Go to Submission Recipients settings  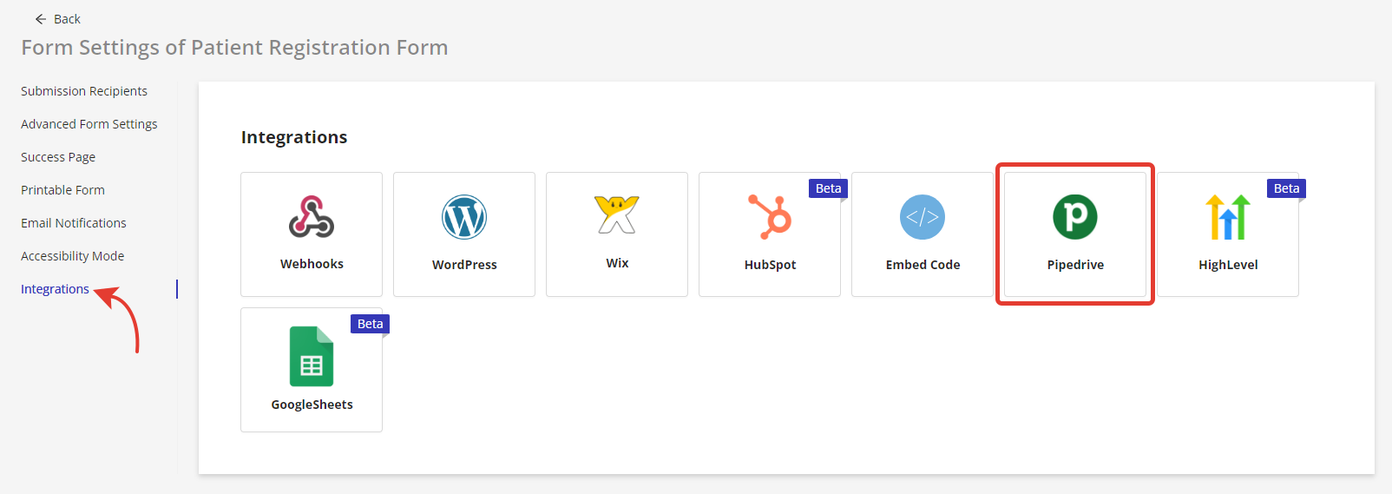[x=84, y=91]
